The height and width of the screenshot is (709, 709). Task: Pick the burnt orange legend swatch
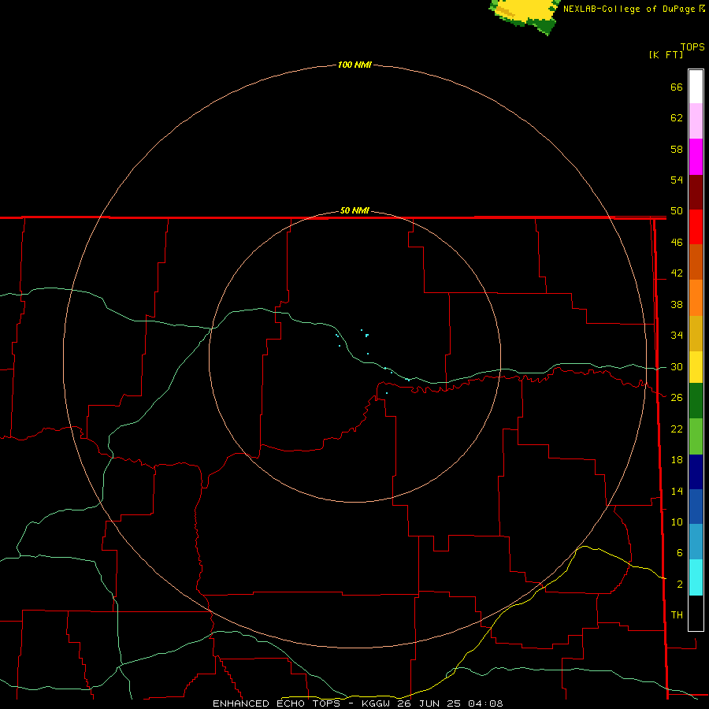696,262
